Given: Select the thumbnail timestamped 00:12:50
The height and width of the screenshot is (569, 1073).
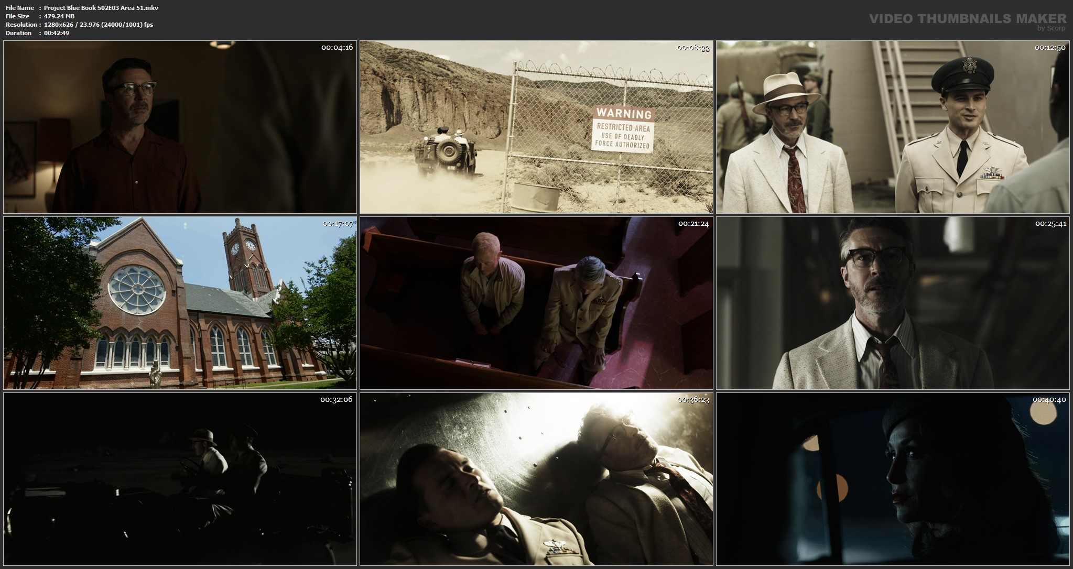Looking at the screenshot, I should [x=893, y=127].
